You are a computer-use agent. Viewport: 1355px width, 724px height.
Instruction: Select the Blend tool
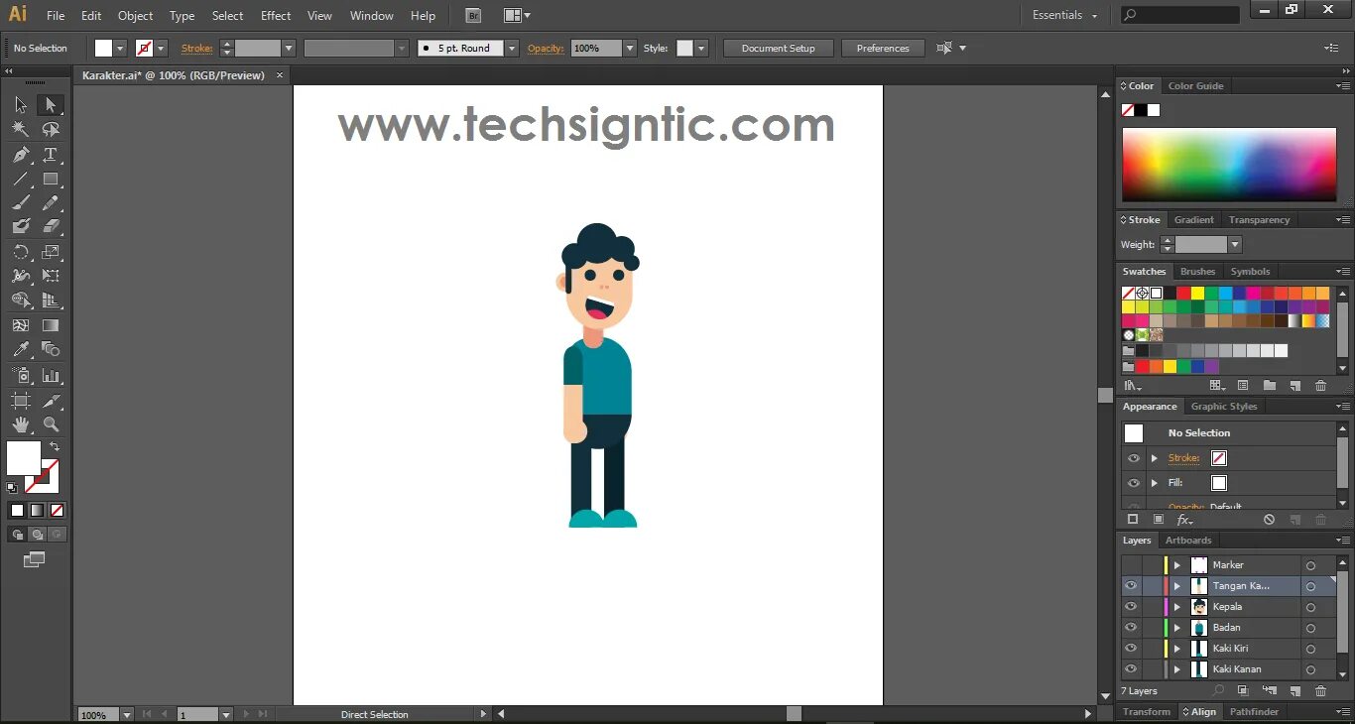click(50, 349)
